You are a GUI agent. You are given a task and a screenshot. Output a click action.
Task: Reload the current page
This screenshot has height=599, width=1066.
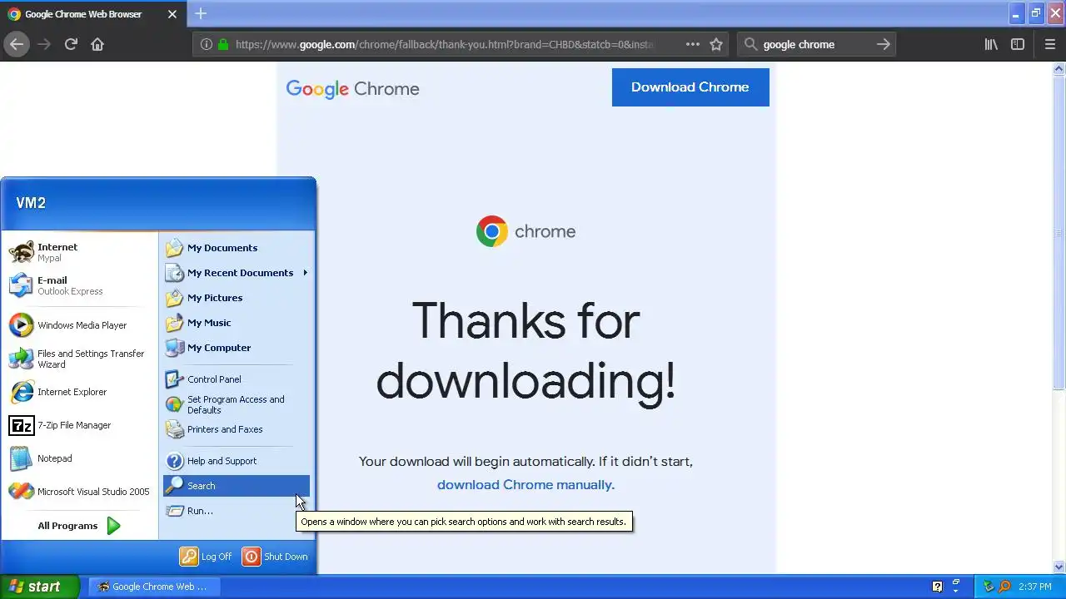coord(71,44)
